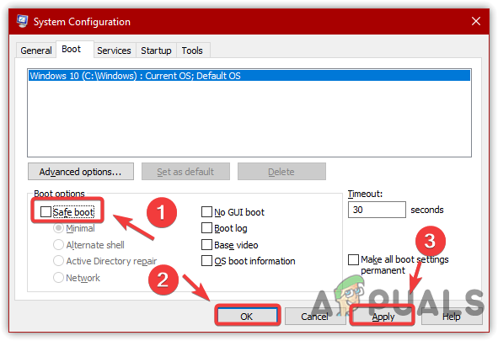Check the Base video option

(x=206, y=244)
